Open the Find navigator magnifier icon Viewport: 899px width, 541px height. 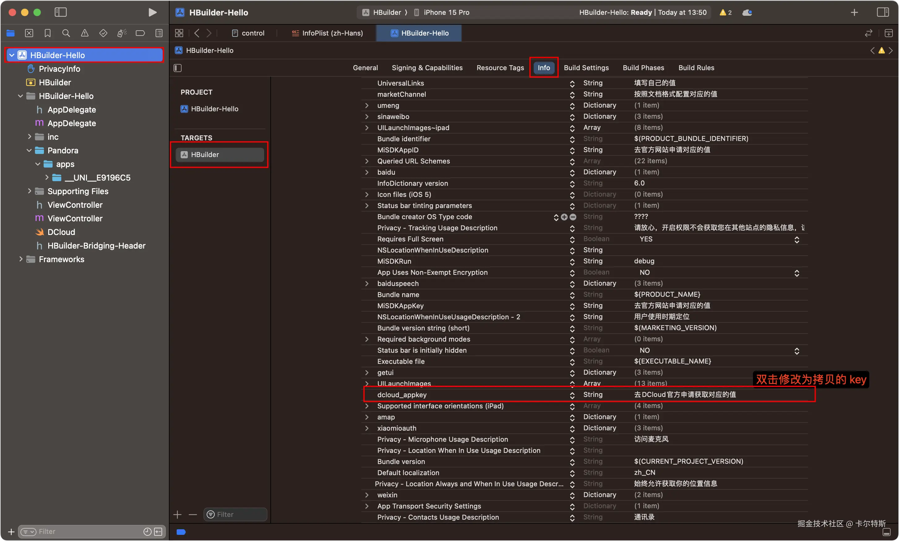(66, 33)
